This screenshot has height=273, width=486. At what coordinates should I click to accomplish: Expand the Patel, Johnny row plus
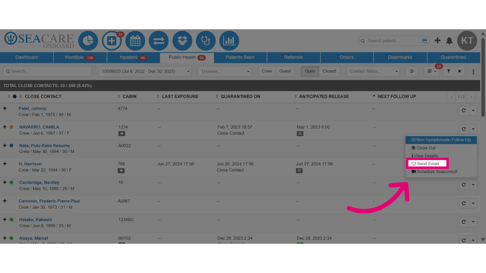click(x=5, y=108)
